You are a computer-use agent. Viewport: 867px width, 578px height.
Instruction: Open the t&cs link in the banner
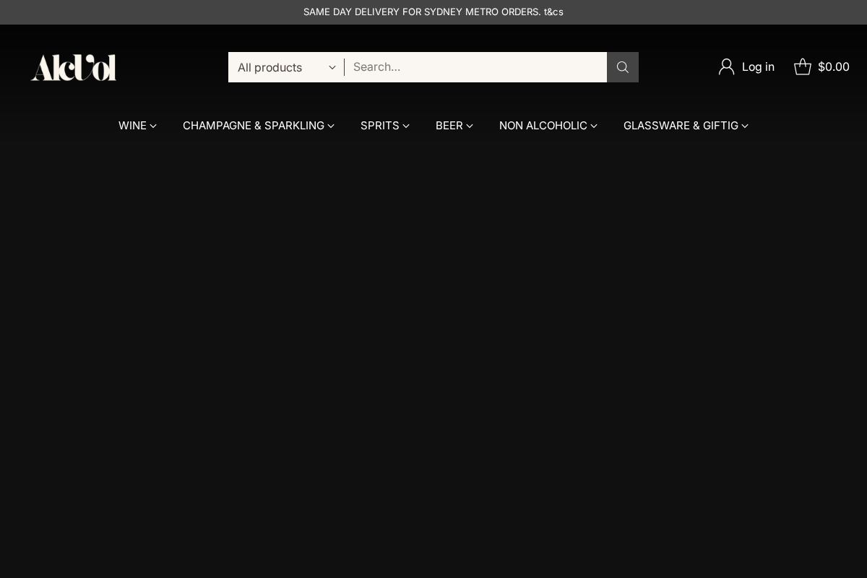click(x=552, y=12)
